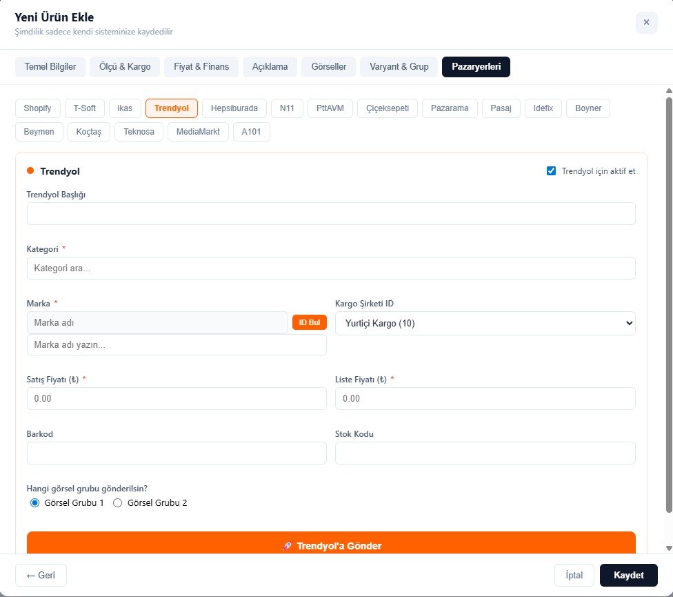Focus the Barkod input field
This screenshot has height=597, width=673.
(x=177, y=453)
